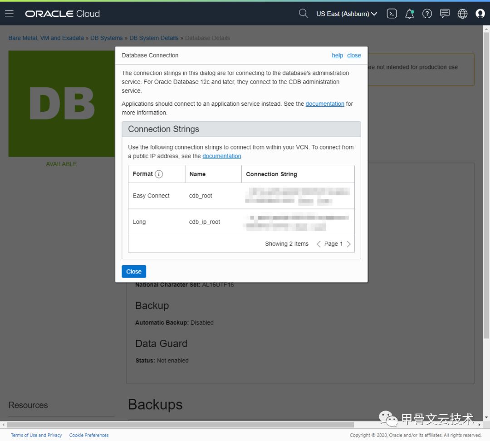This screenshot has height=441, width=490.
Task: Click the AVAILABLE status label
Action: pyautogui.click(x=61, y=164)
